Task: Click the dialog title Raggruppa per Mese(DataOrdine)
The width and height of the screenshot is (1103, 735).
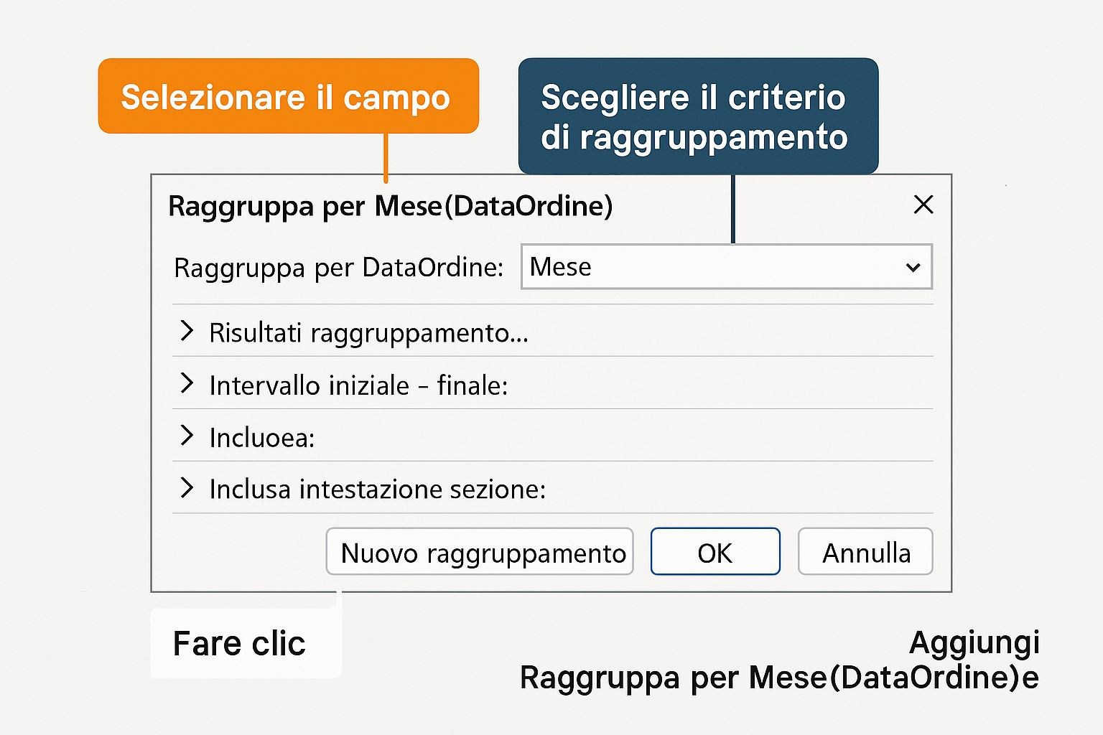Action: tap(390, 206)
